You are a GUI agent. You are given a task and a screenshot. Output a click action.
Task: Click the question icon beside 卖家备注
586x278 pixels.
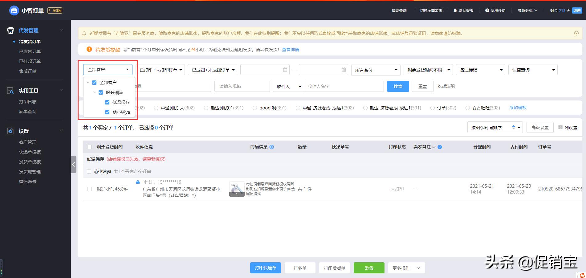click(440, 147)
